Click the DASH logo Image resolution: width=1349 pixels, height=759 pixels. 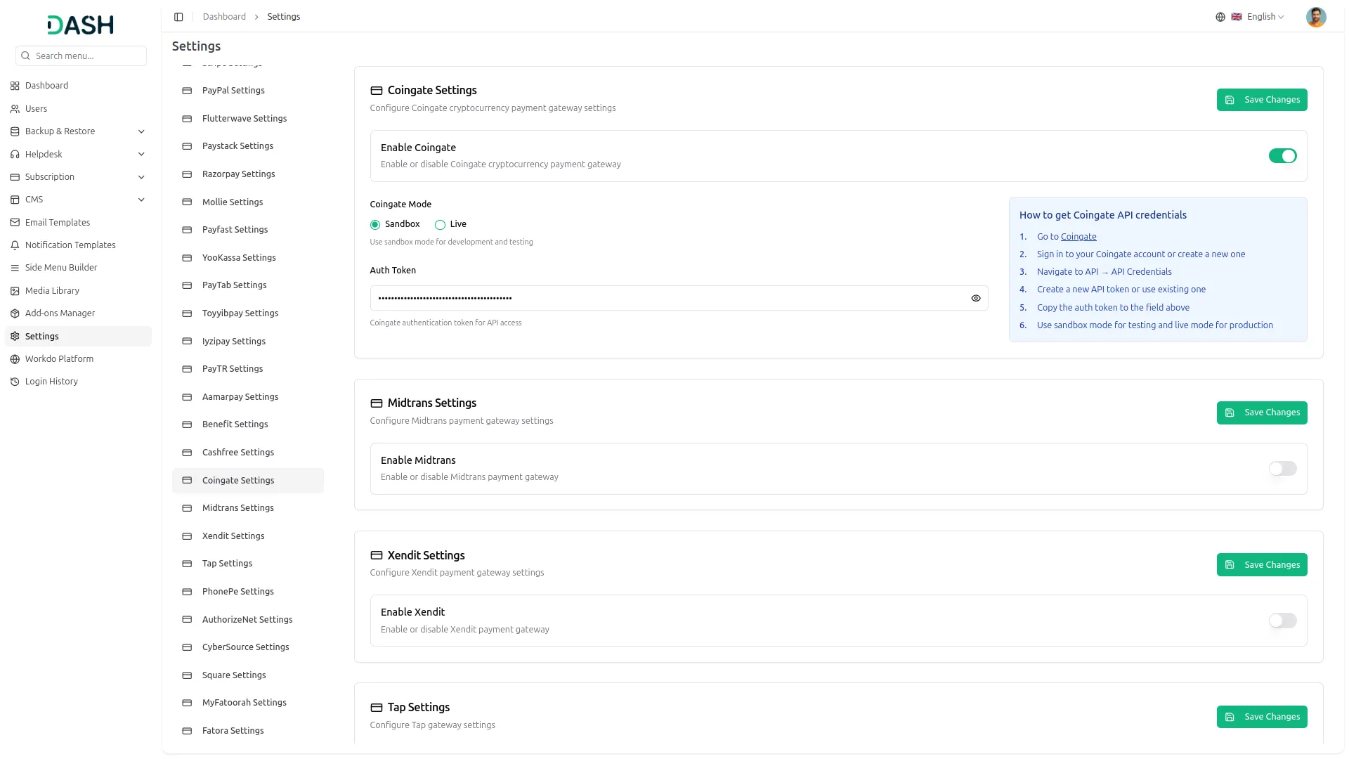[80, 25]
